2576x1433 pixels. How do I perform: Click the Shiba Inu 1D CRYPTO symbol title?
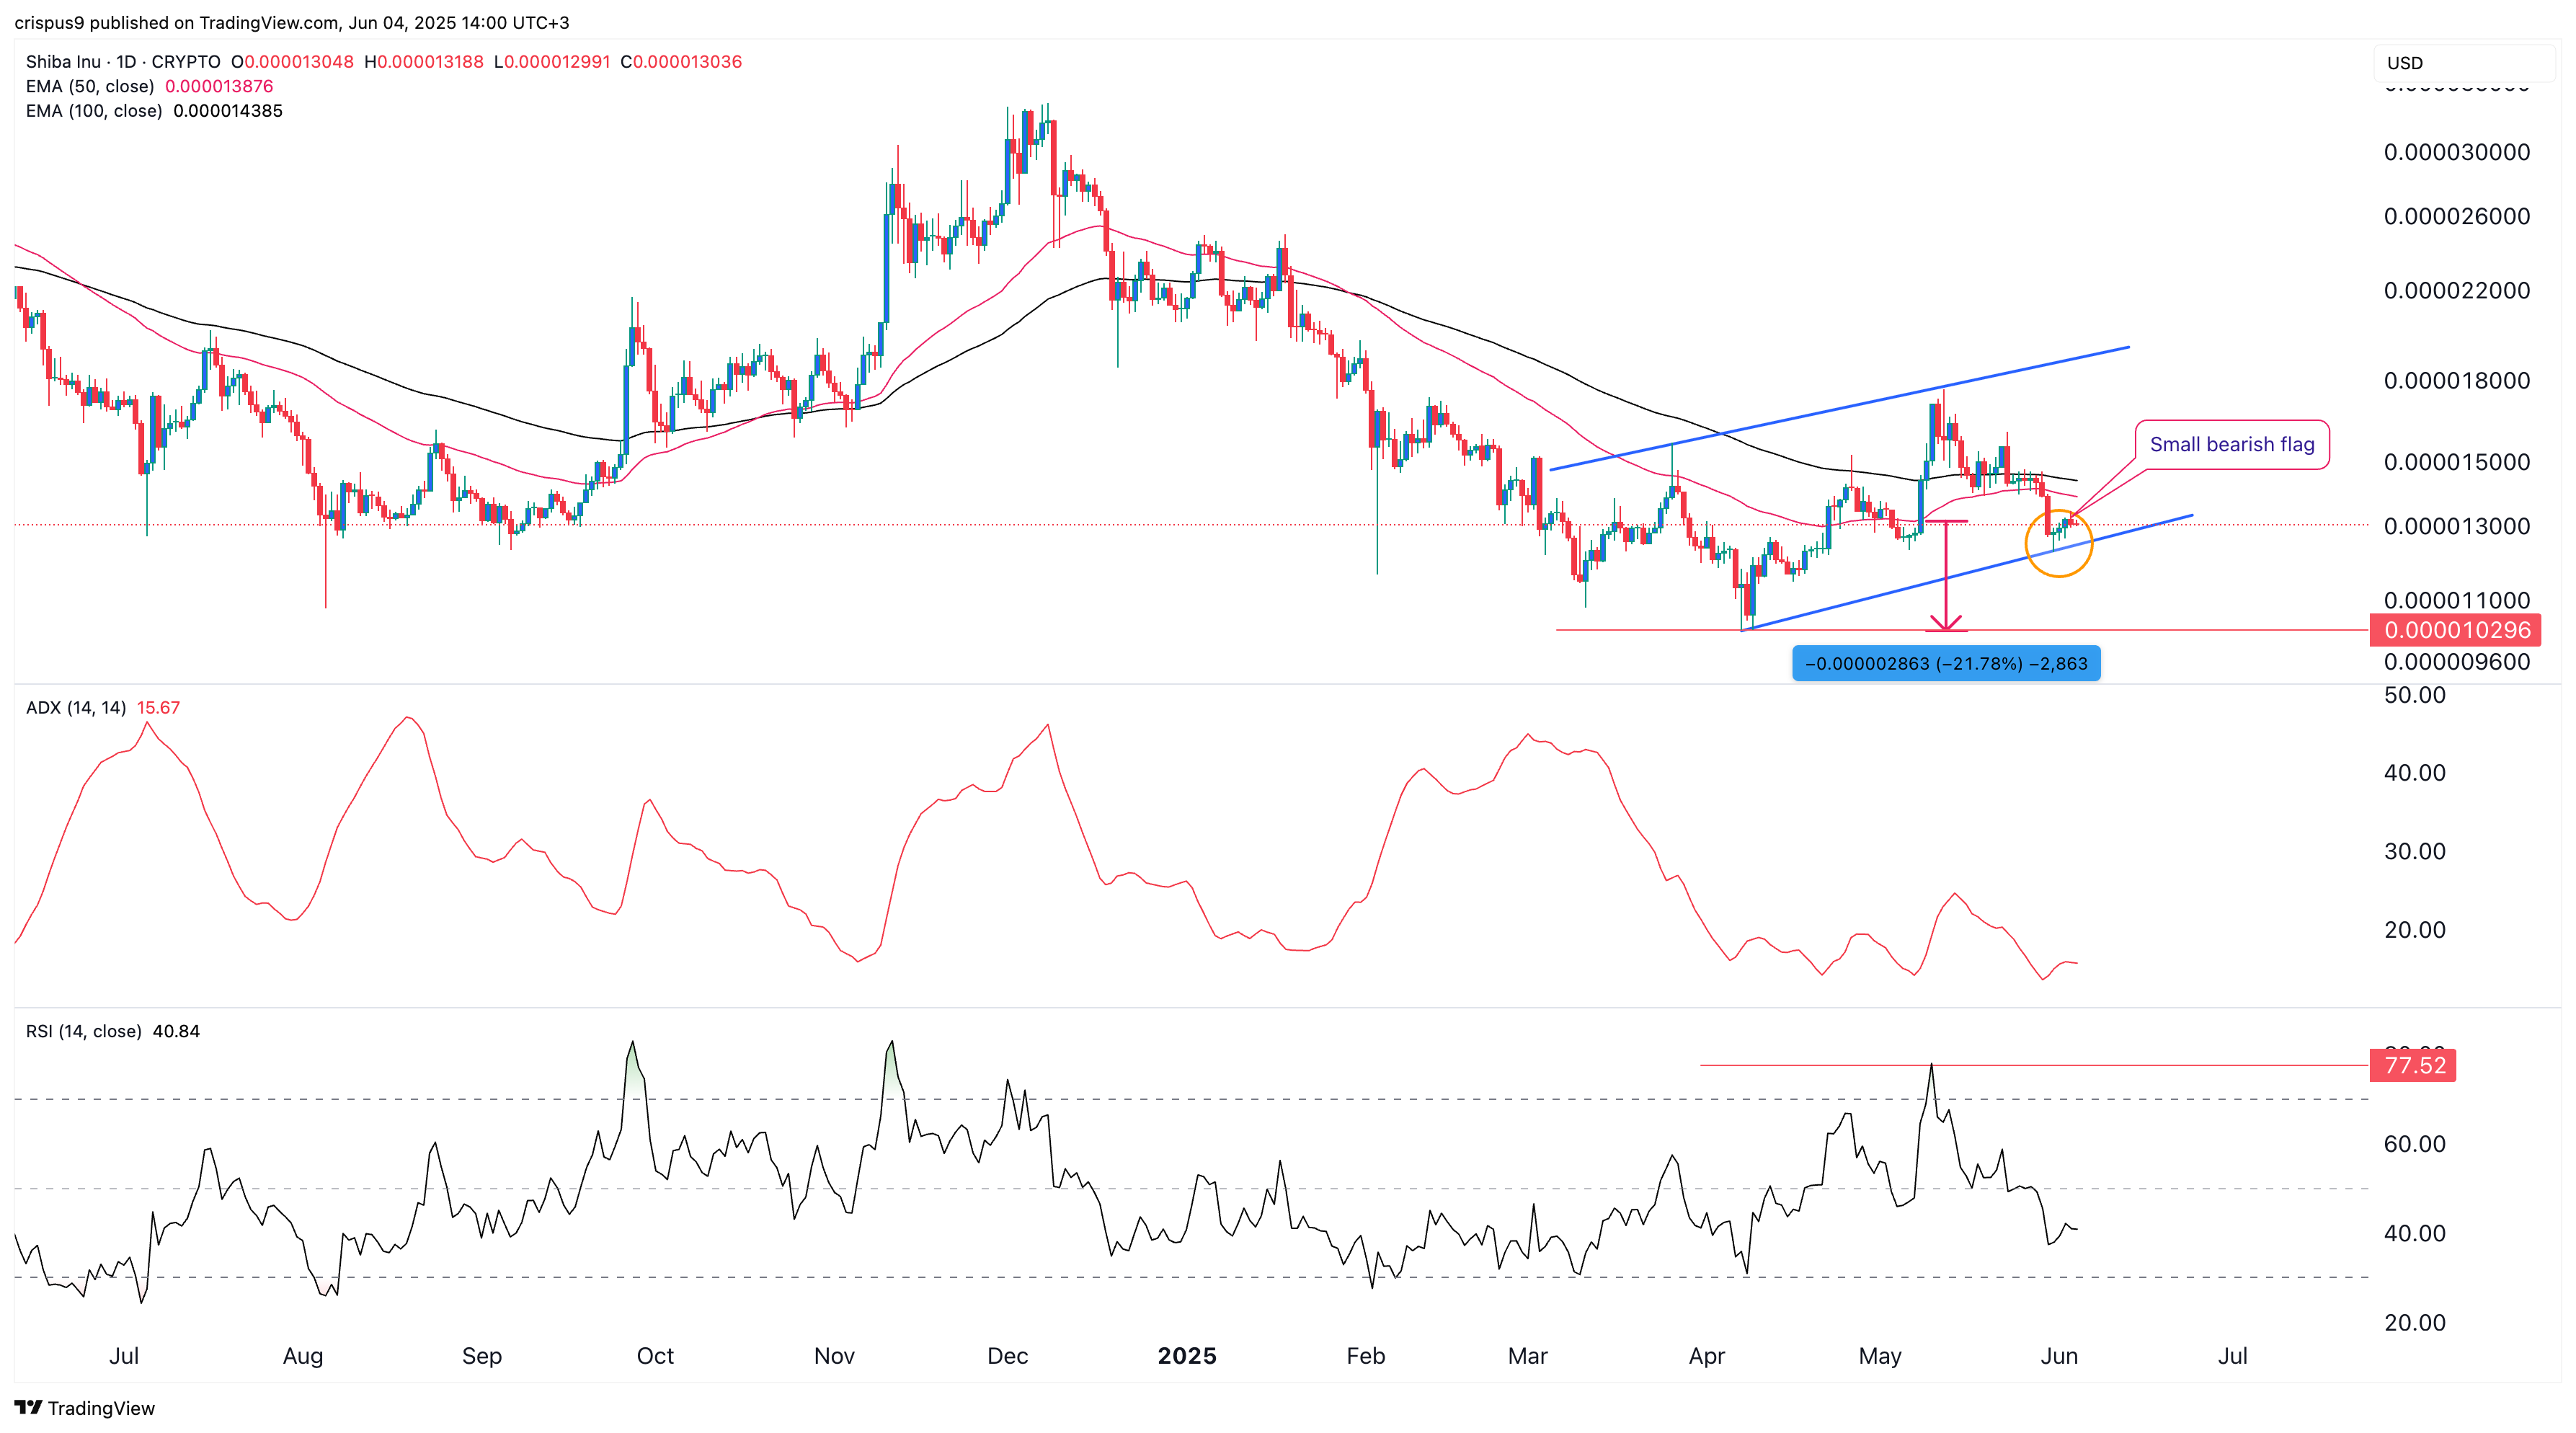click(123, 61)
